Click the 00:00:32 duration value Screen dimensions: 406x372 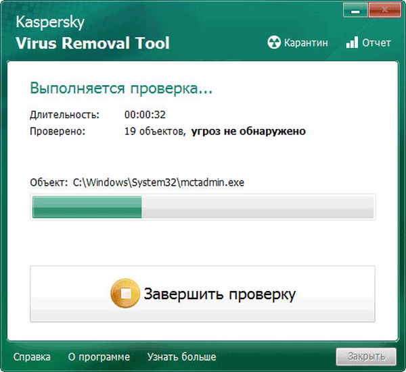point(145,115)
